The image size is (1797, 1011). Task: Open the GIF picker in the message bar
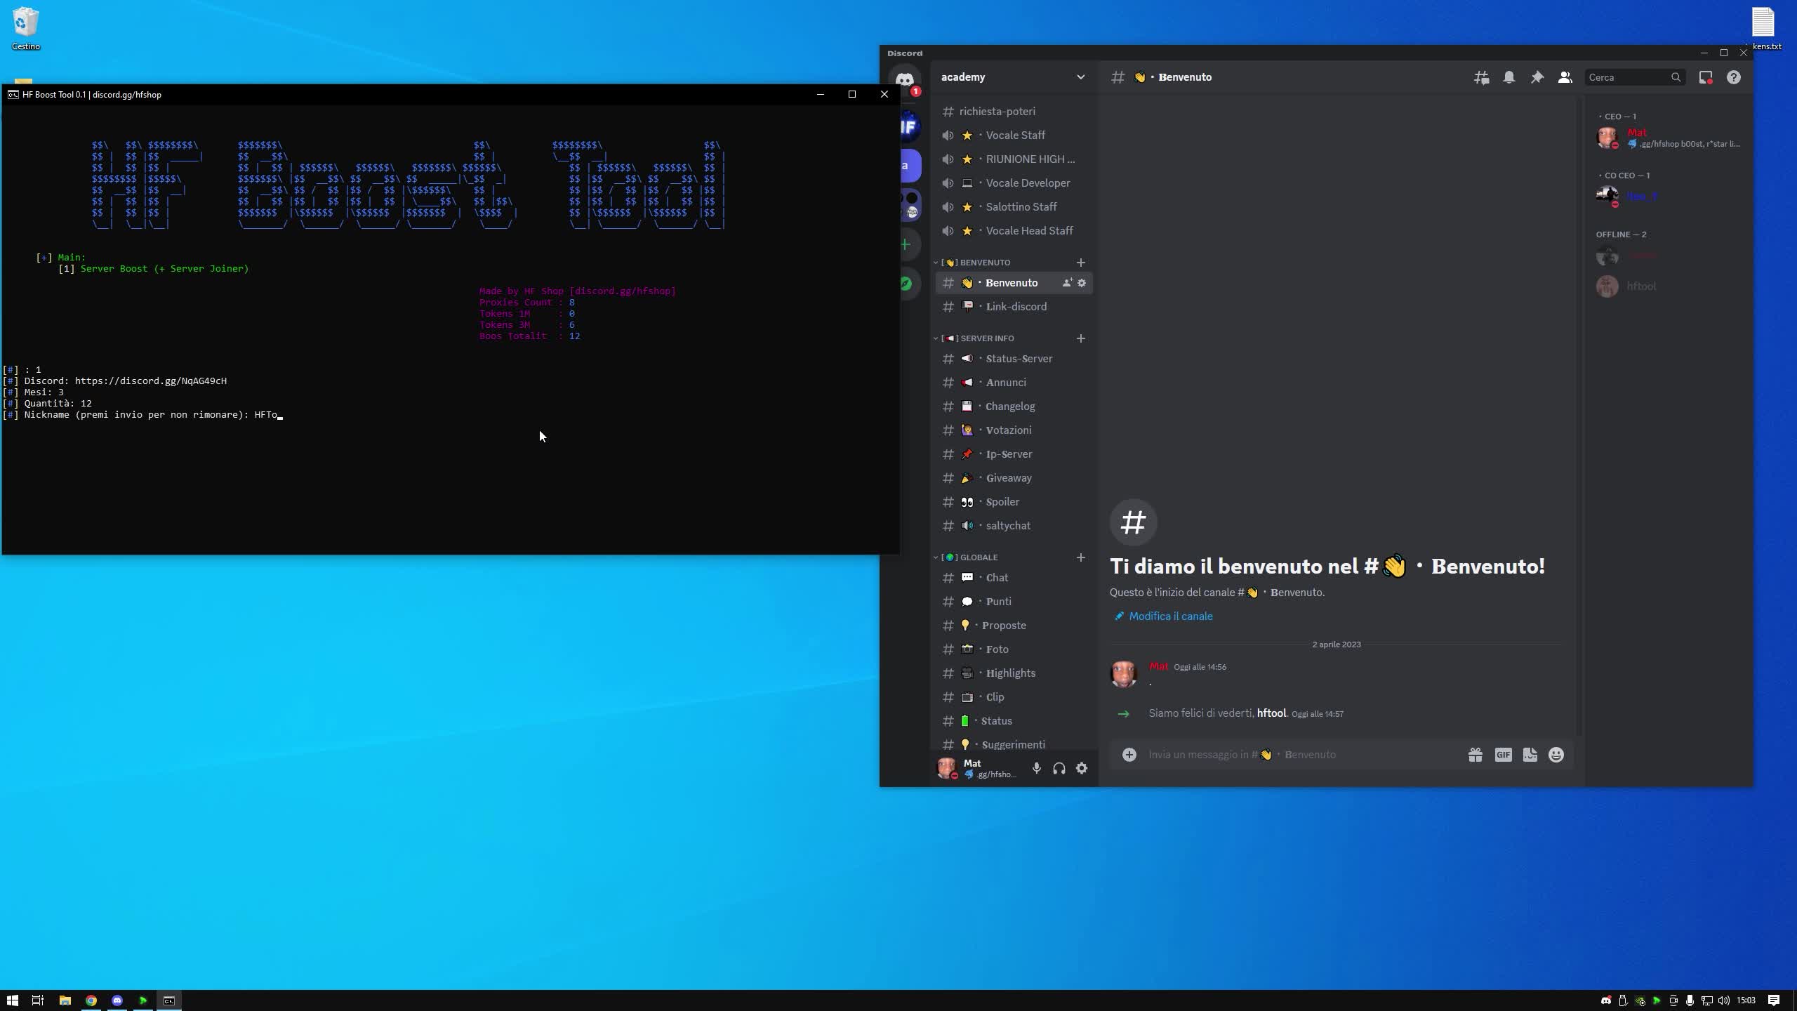(1503, 754)
